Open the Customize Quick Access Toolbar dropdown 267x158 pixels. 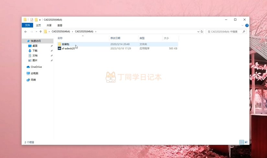tap(40, 20)
